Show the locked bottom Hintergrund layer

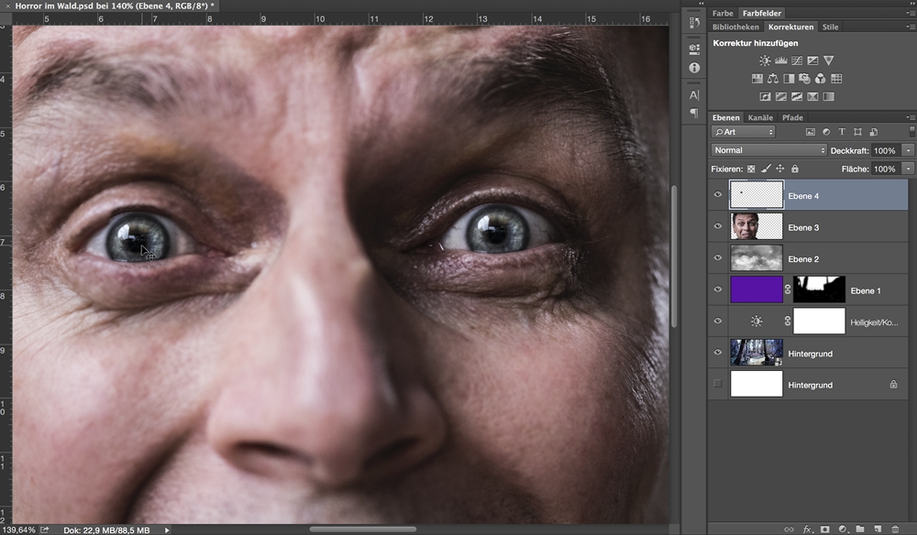pos(718,385)
